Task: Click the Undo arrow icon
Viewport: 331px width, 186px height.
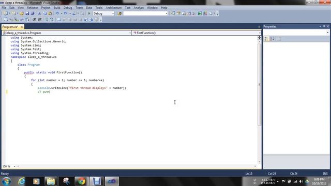Action: point(57,13)
